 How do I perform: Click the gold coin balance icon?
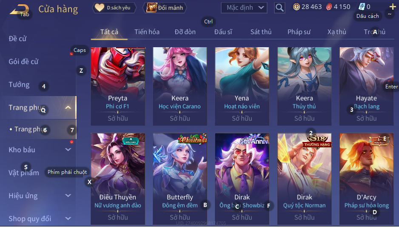[296, 7]
